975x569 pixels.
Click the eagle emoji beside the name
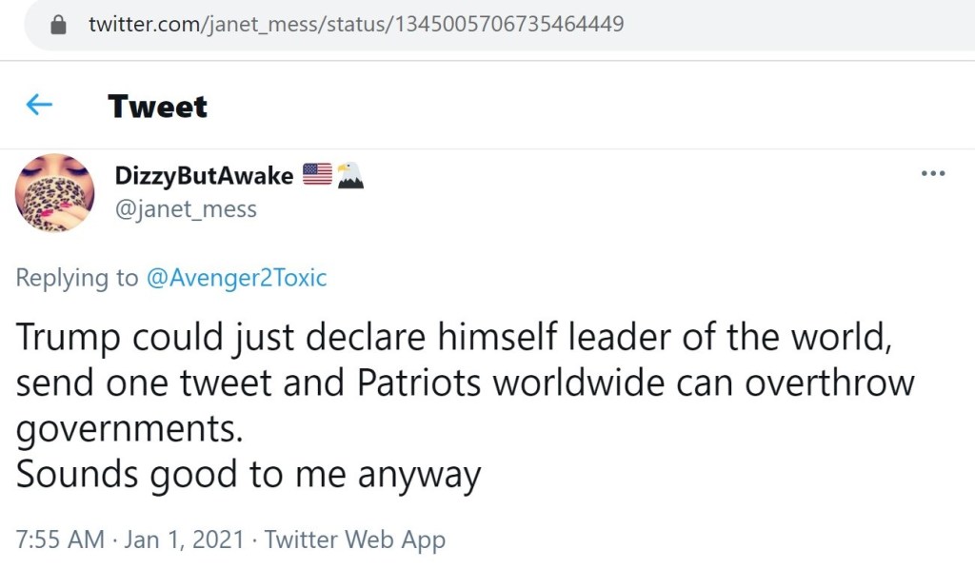pyautogui.click(x=350, y=174)
